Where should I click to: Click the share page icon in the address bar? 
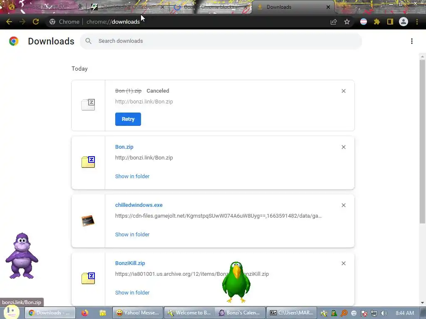pos(334,22)
